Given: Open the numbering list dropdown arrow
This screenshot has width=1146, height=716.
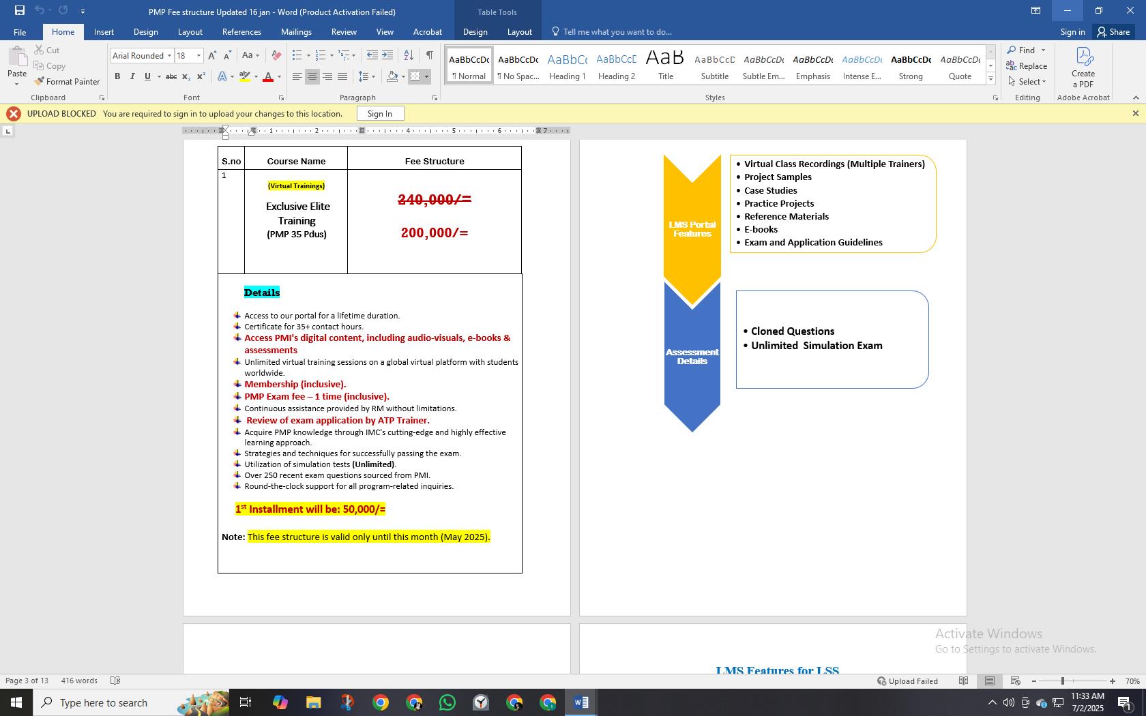Looking at the screenshot, I should click(x=332, y=55).
